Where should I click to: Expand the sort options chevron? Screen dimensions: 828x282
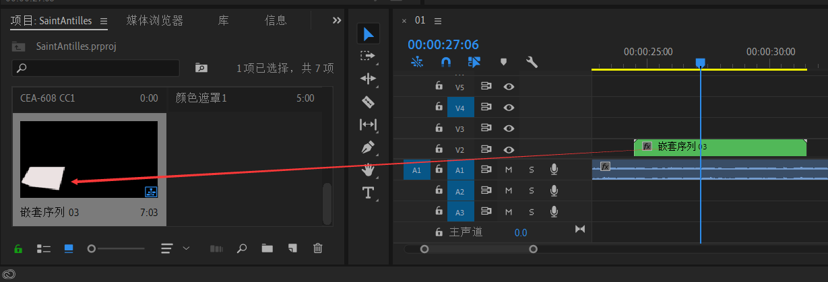tap(187, 248)
